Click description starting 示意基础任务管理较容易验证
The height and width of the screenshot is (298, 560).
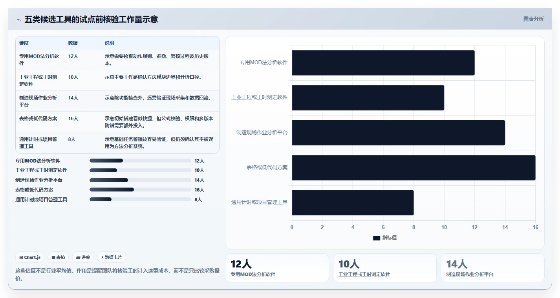tap(159, 143)
